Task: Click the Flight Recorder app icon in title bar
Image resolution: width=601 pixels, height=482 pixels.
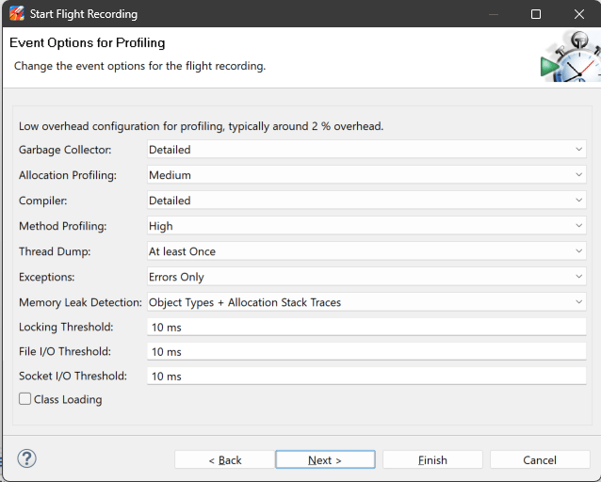Action: (17, 14)
